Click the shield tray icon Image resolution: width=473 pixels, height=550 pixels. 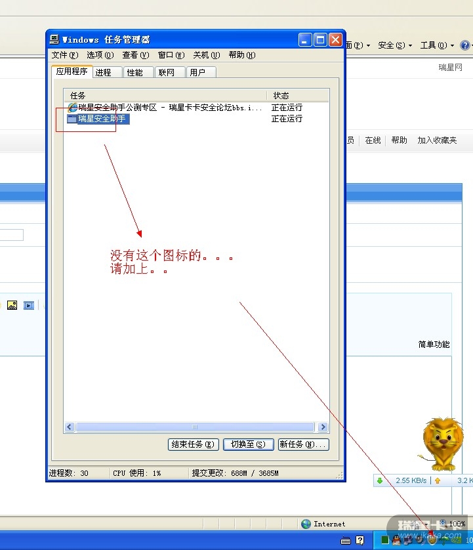tap(432, 541)
